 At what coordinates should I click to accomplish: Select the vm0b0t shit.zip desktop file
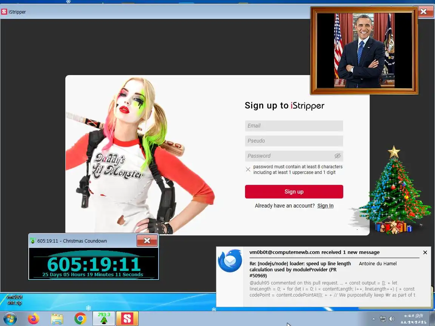coord(14,300)
